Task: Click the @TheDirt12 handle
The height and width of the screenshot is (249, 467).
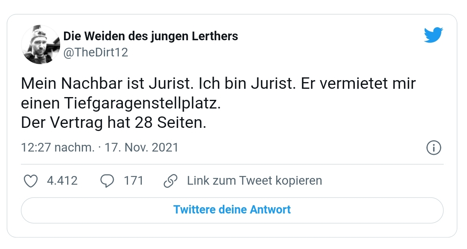Action: coord(96,52)
